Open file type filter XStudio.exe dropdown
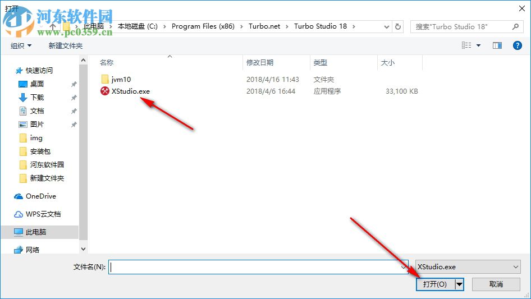 (x=468, y=267)
